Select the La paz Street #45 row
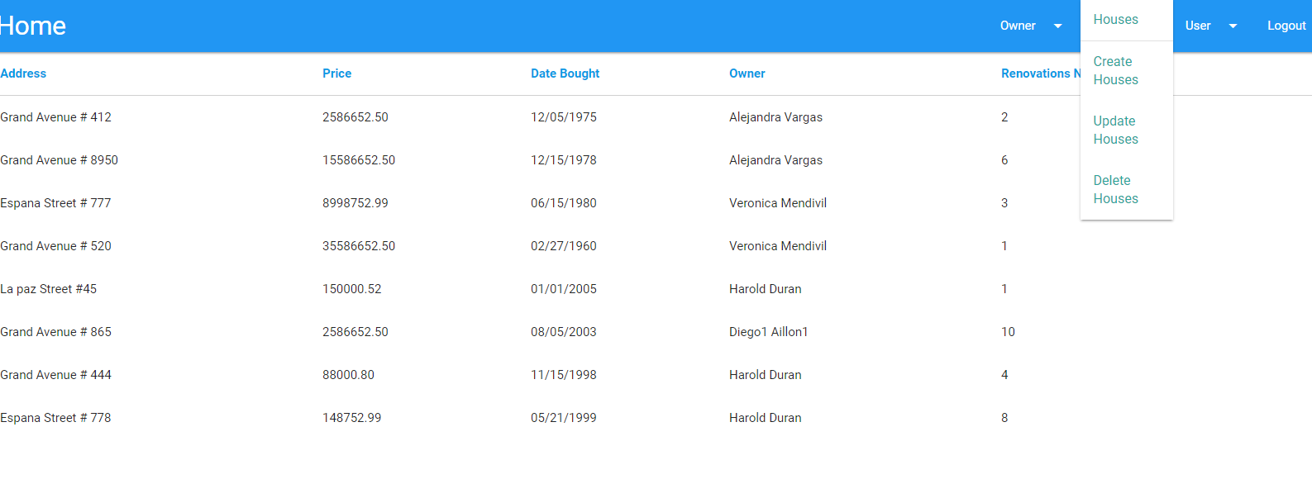The height and width of the screenshot is (498, 1312). coord(656,289)
